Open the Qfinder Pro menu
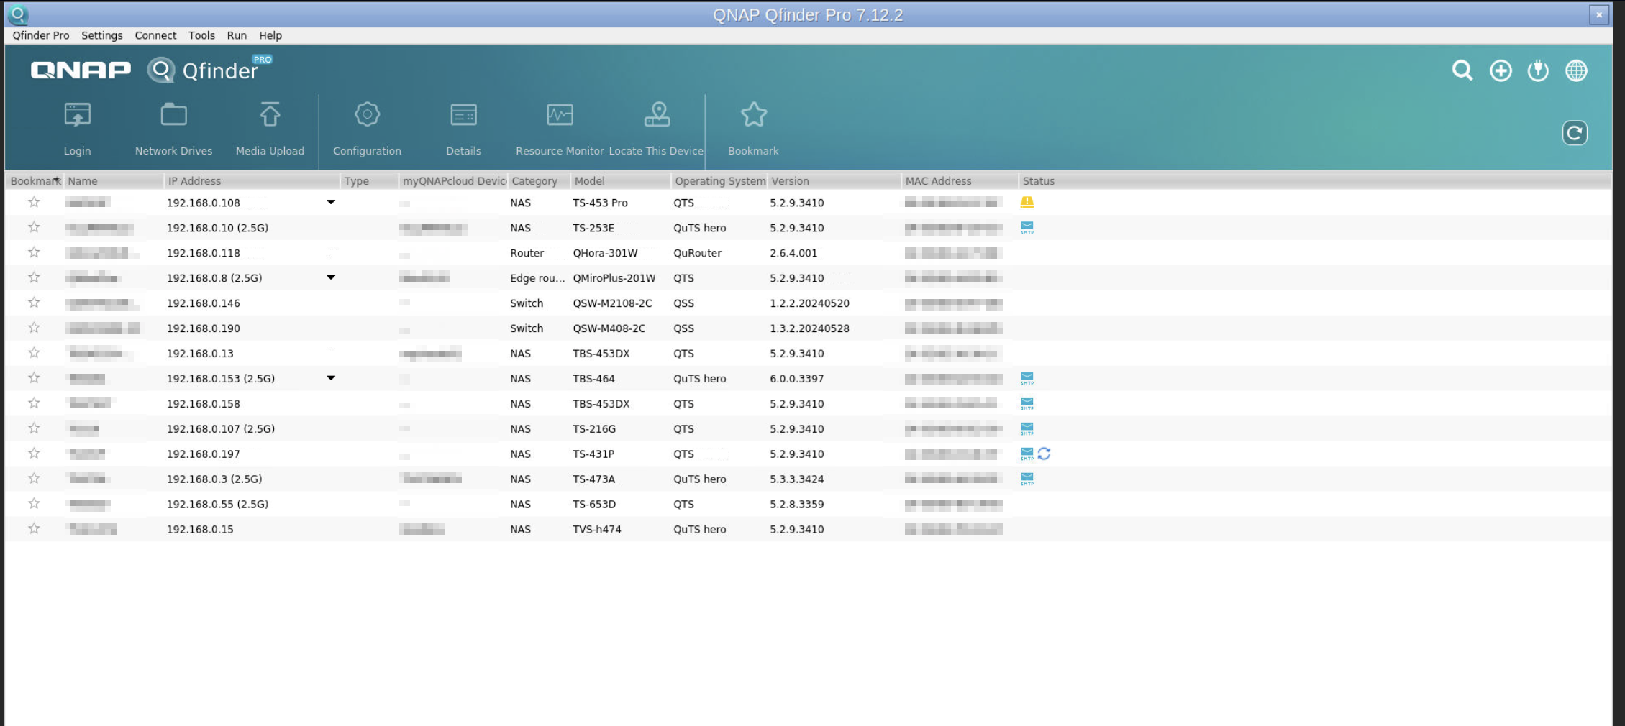This screenshot has height=726, width=1625. 41,35
